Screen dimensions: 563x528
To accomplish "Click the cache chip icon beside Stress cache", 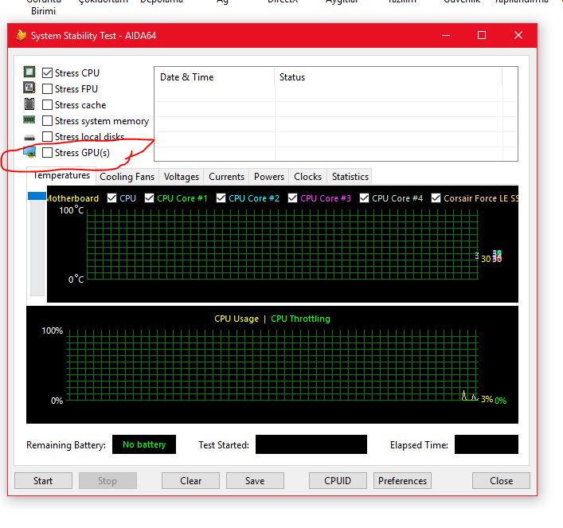I will [x=29, y=104].
